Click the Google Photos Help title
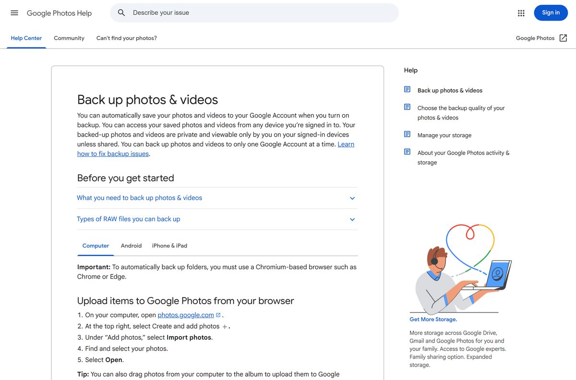The width and height of the screenshot is (576, 380). pyautogui.click(x=59, y=13)
